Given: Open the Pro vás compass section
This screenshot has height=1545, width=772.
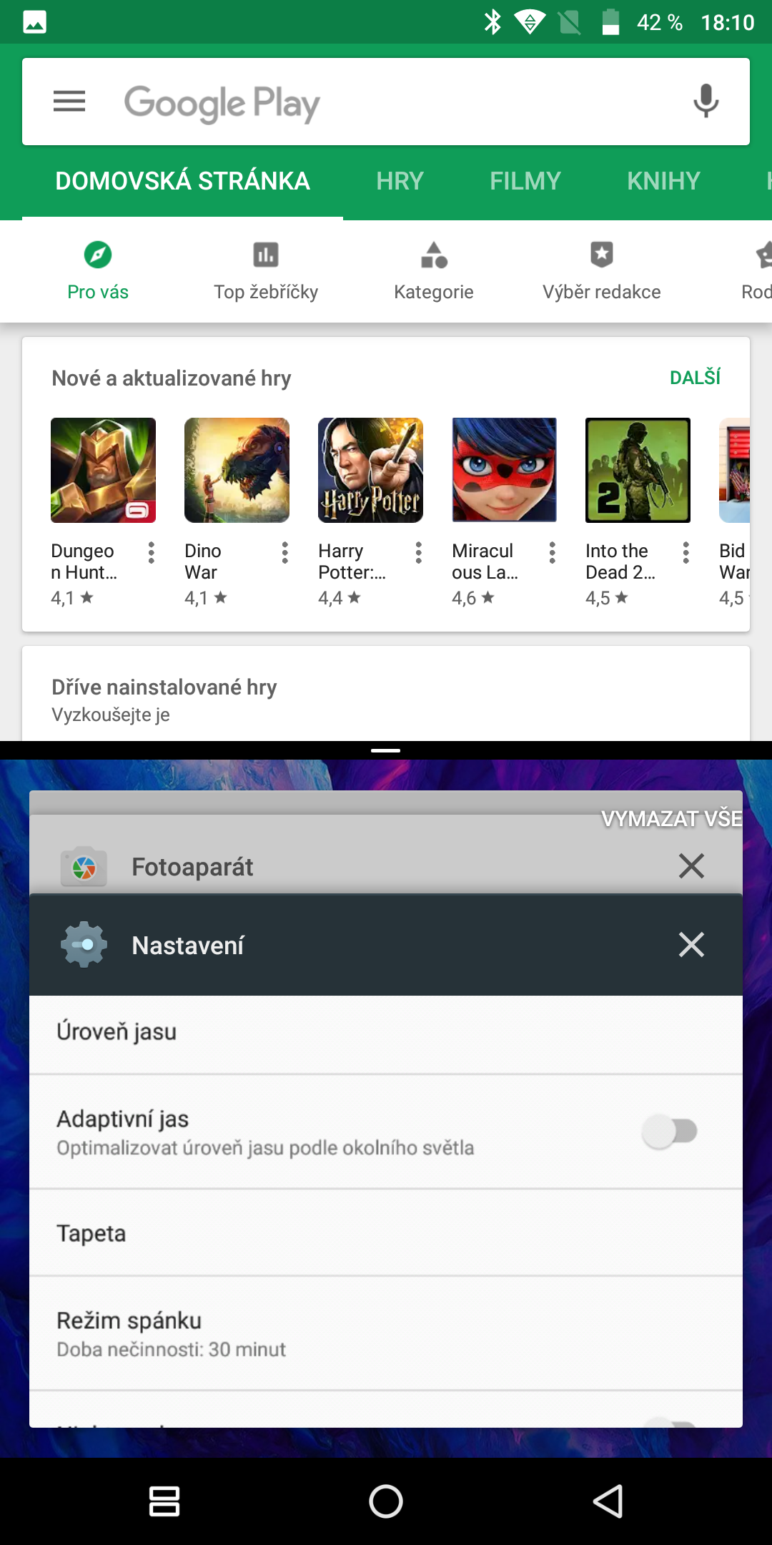Looking at the screenshot, I should click(98, 272).
